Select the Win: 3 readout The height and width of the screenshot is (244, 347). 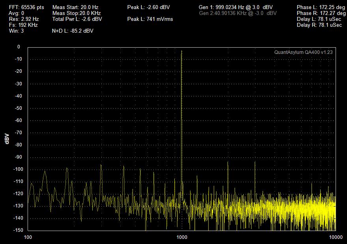tap(16, 31)
